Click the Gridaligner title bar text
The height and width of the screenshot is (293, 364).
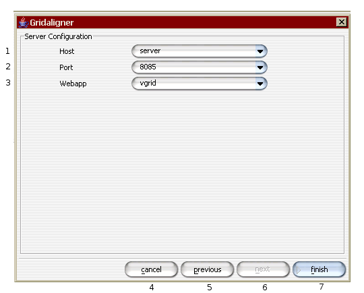pos(52,22)
